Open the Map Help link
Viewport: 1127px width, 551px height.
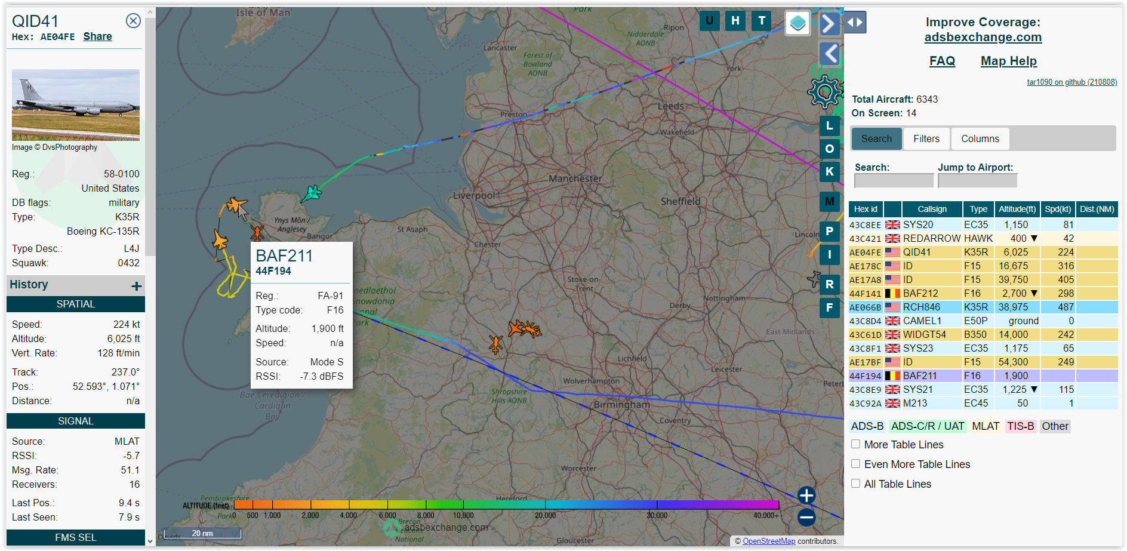1009,61
